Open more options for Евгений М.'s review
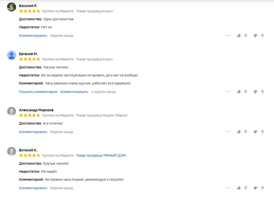Screen dimensions: 274x199 [228, 92]
